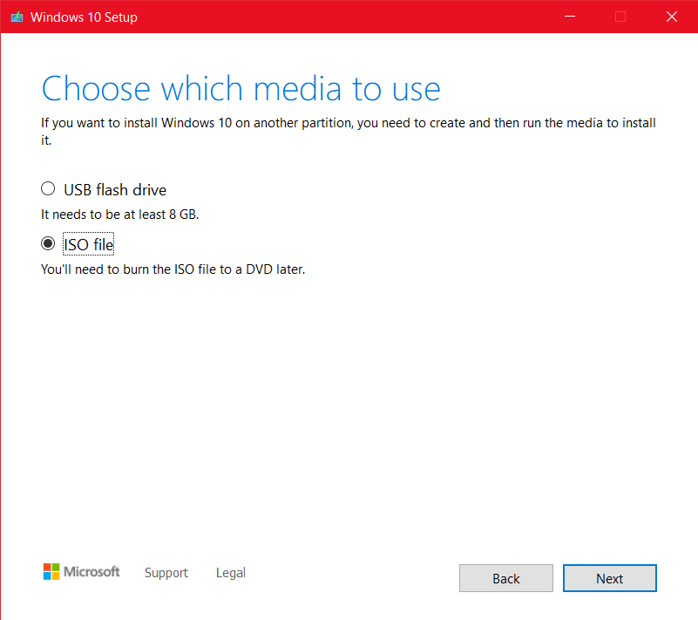Image resolution: width=698 pixels, height=620 pixels.
Task: Minimize the Windows 10 Setup window
Action: tap(570, 17)
